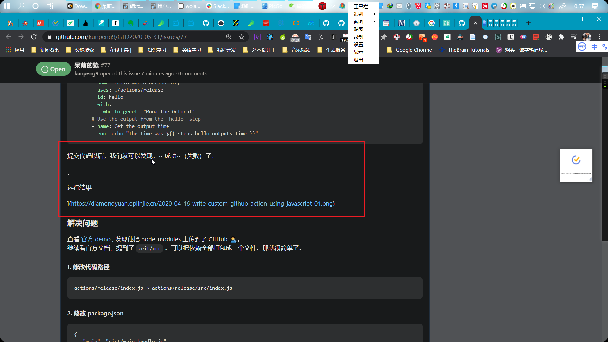
Task: Bookmark this page with the star icon
Action: point(242,37)
